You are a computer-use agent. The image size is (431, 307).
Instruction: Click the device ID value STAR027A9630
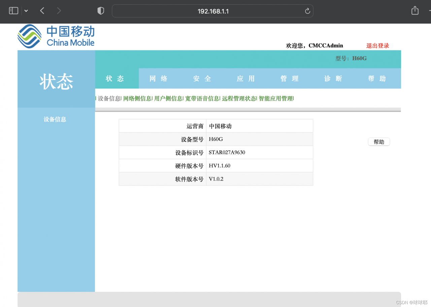227,152
